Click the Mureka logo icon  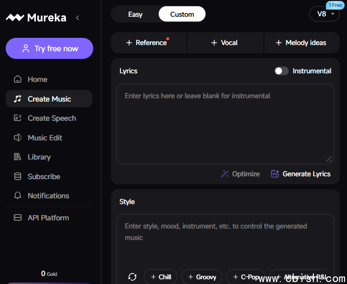[x=14, y=18]
